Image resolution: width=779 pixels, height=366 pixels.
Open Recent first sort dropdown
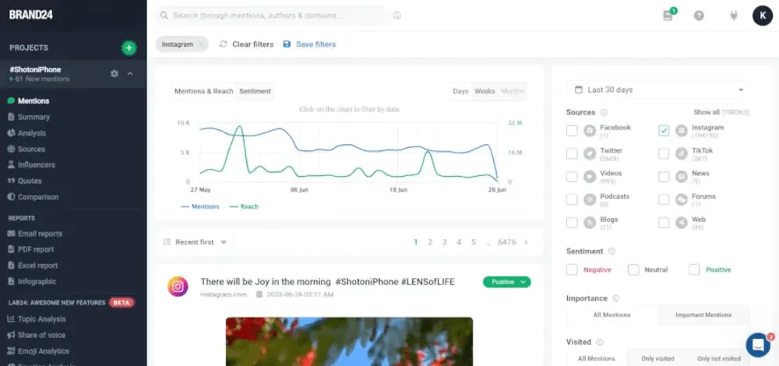click(196, 242)
